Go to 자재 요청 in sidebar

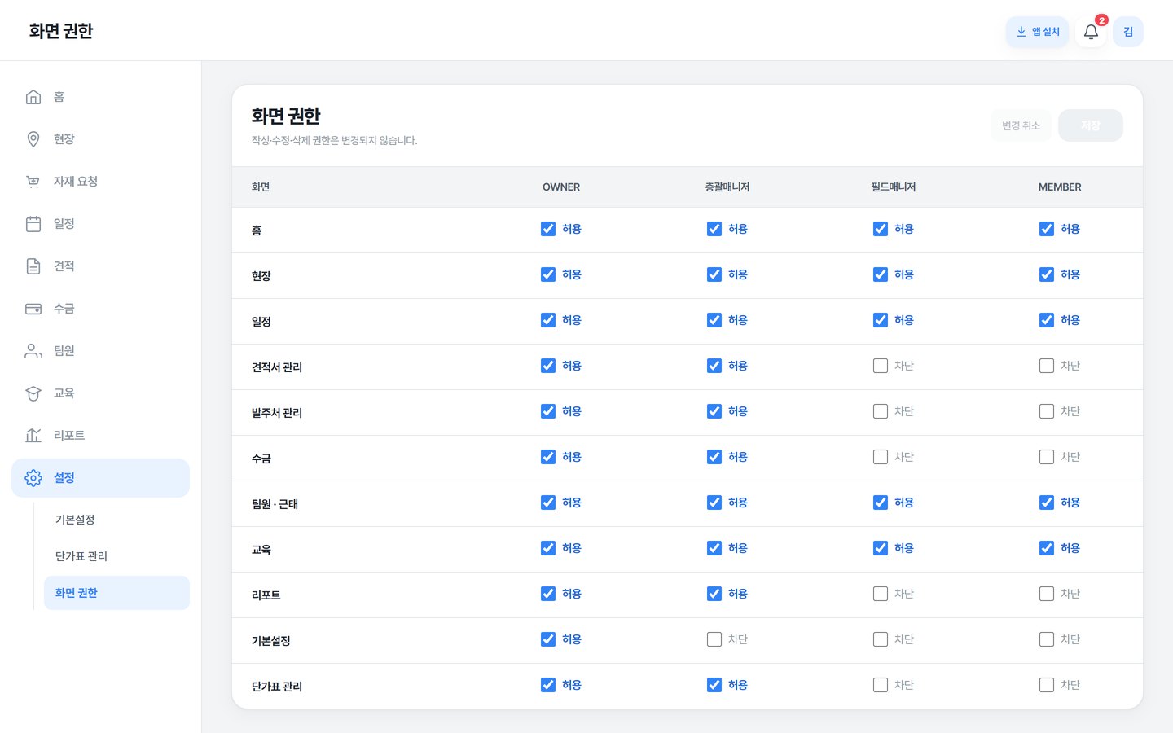pos(100,182)
